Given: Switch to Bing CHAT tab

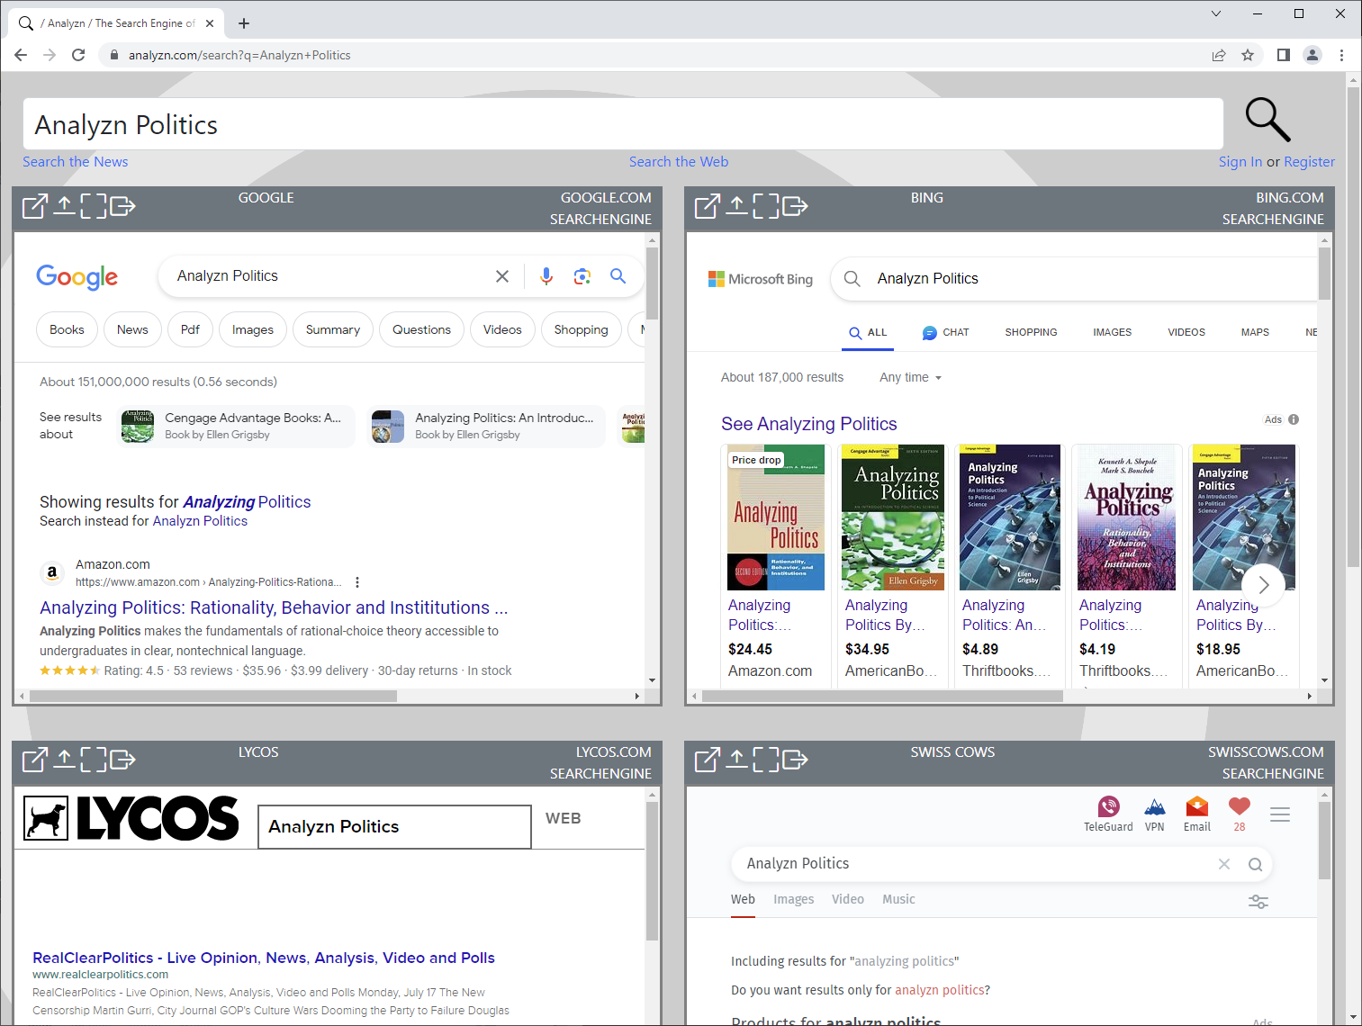Looking at the screenshot, I should click(945, 332).
